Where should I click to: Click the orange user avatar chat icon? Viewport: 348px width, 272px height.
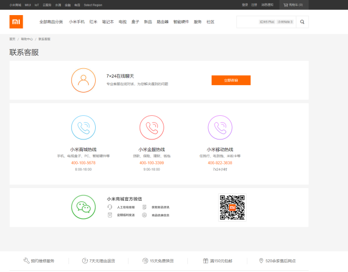click(x=84, y=80)
